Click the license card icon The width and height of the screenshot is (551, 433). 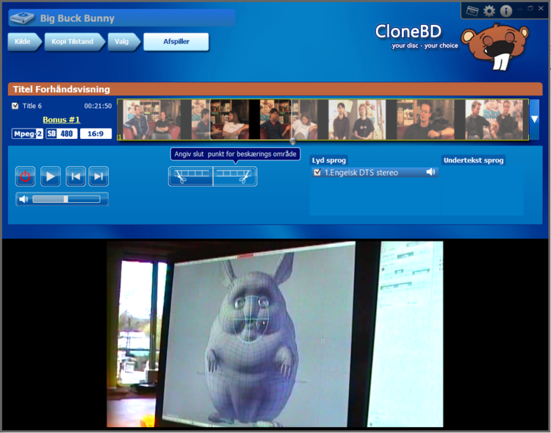click(472, 11)
